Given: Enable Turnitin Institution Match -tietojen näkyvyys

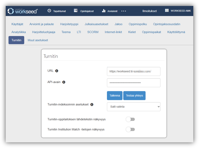Looking at the screenshot, I should 130,129.
